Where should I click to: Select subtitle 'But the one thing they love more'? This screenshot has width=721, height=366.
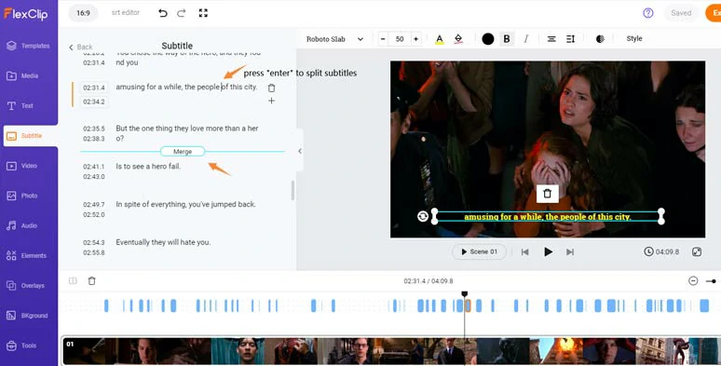(187, 133)
